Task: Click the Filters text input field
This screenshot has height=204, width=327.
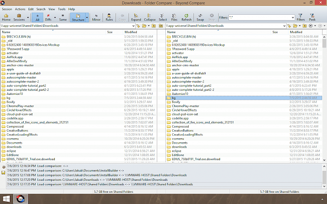Action: (x=260, y=17)
